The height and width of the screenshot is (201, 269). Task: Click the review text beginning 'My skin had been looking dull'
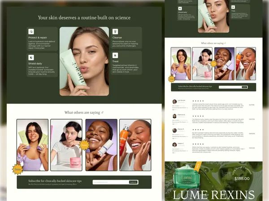218,135
